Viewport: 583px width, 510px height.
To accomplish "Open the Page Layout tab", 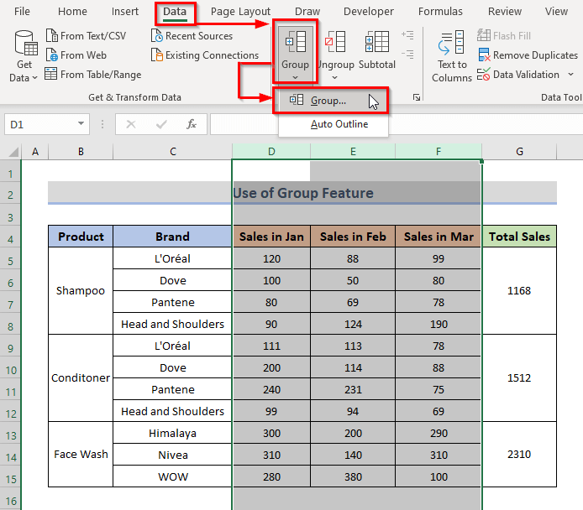I will (x=240, y=12).
